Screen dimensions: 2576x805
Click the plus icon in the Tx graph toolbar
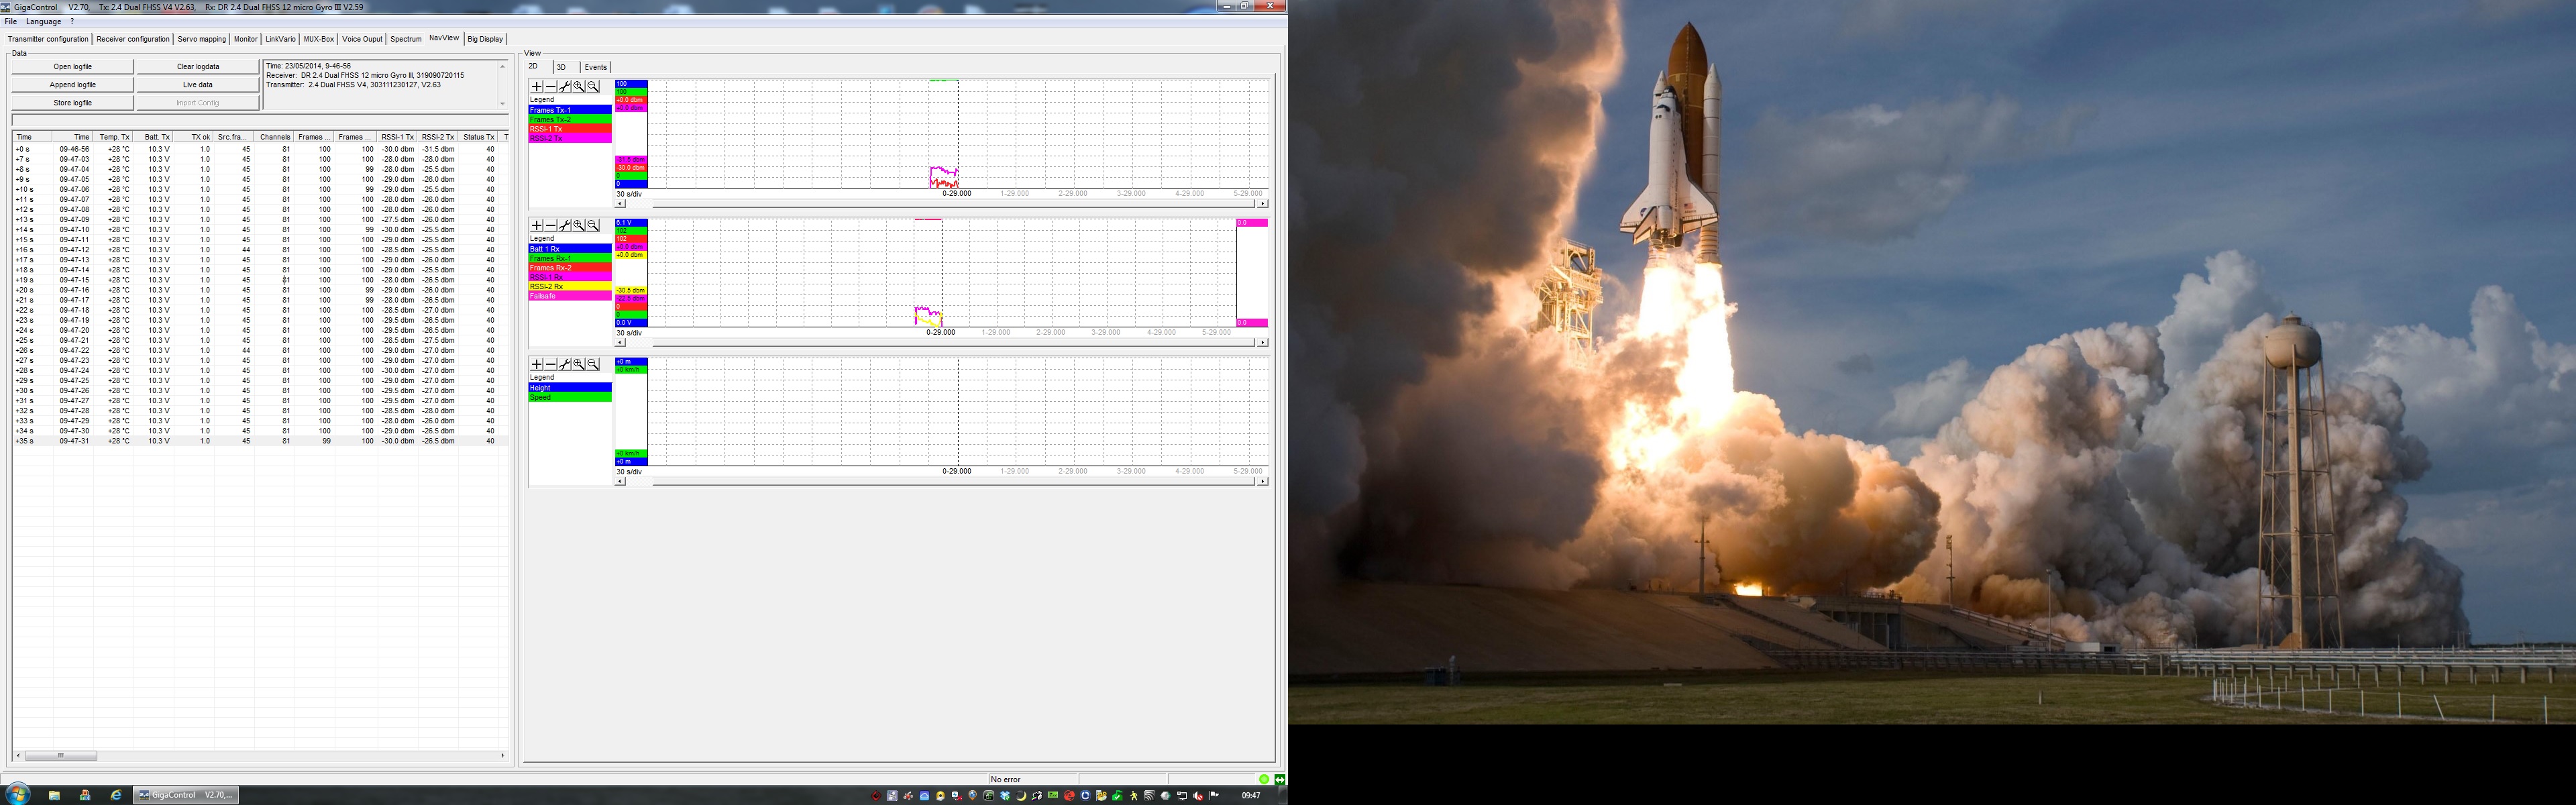tap(537, 87)
